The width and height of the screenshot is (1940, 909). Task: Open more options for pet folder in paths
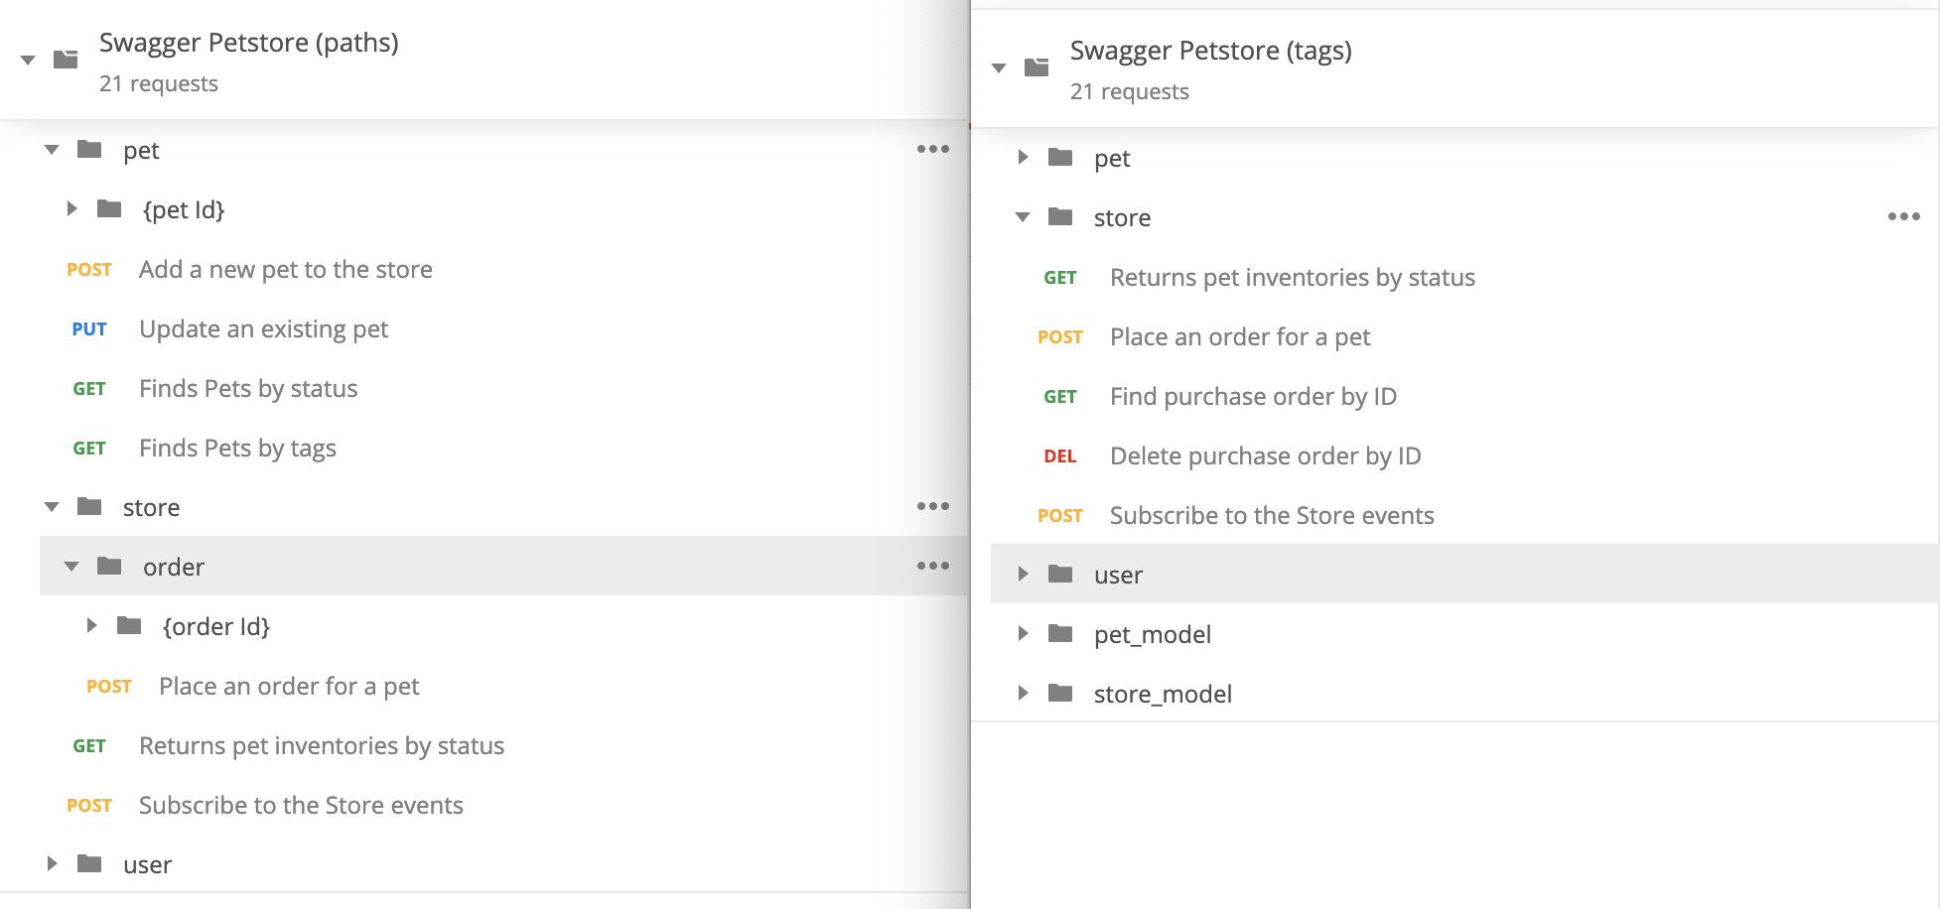pyautogui.click(x=933, y=149)
